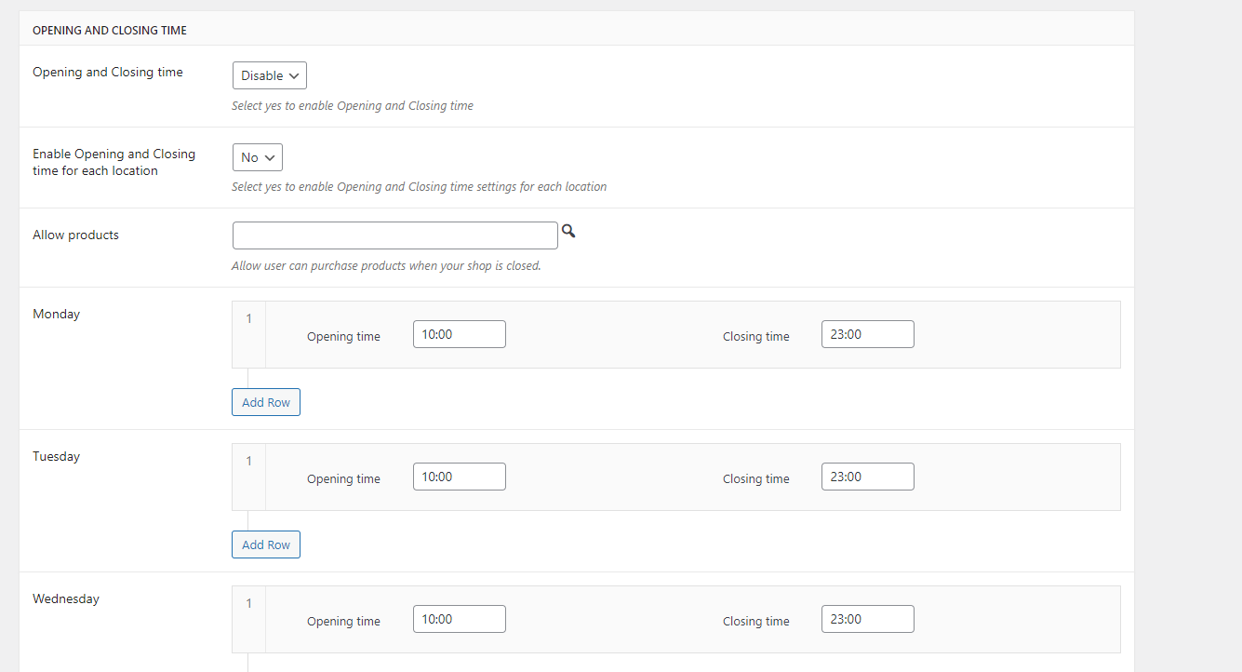Open the Opening and Closing time Disable dropdown
Screen dimensions: 1242x672
269,75
